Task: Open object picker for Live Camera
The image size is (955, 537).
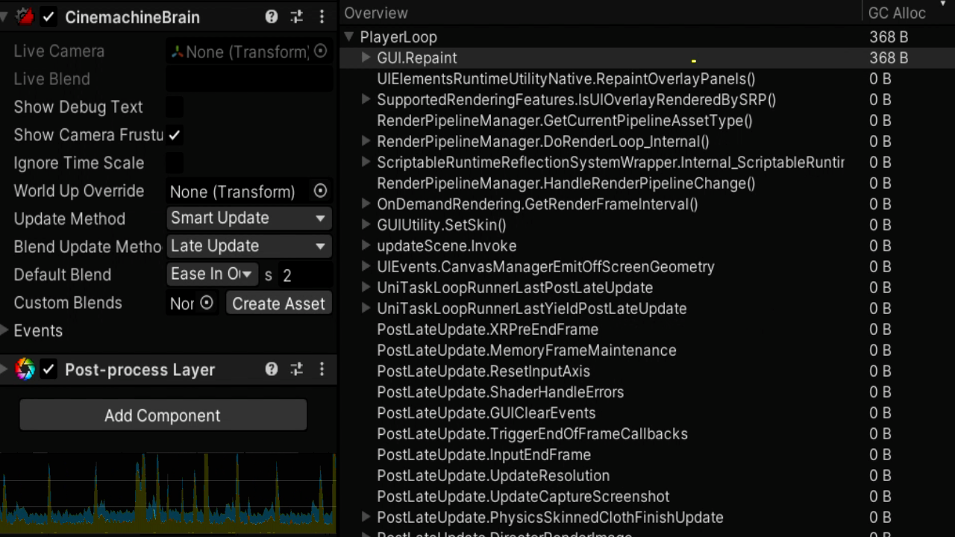Action: click(x=320, y=51)
